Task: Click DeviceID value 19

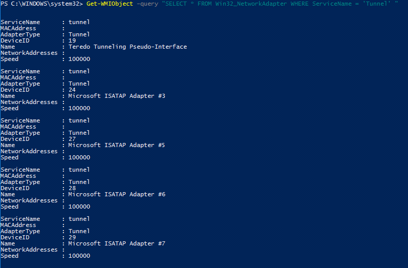Action: tap(72, 40)
